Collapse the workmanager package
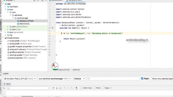Image resolution: width=173 pixels, height=97 pixels. 13,18
